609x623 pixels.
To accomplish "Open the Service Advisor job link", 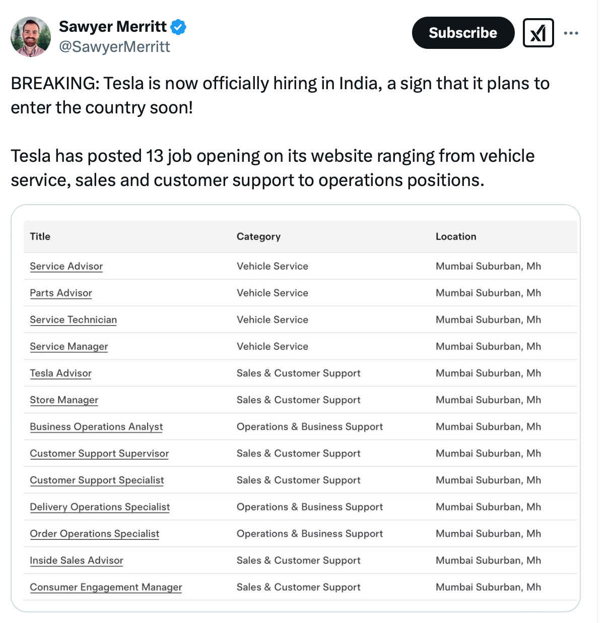I will 66,266.
